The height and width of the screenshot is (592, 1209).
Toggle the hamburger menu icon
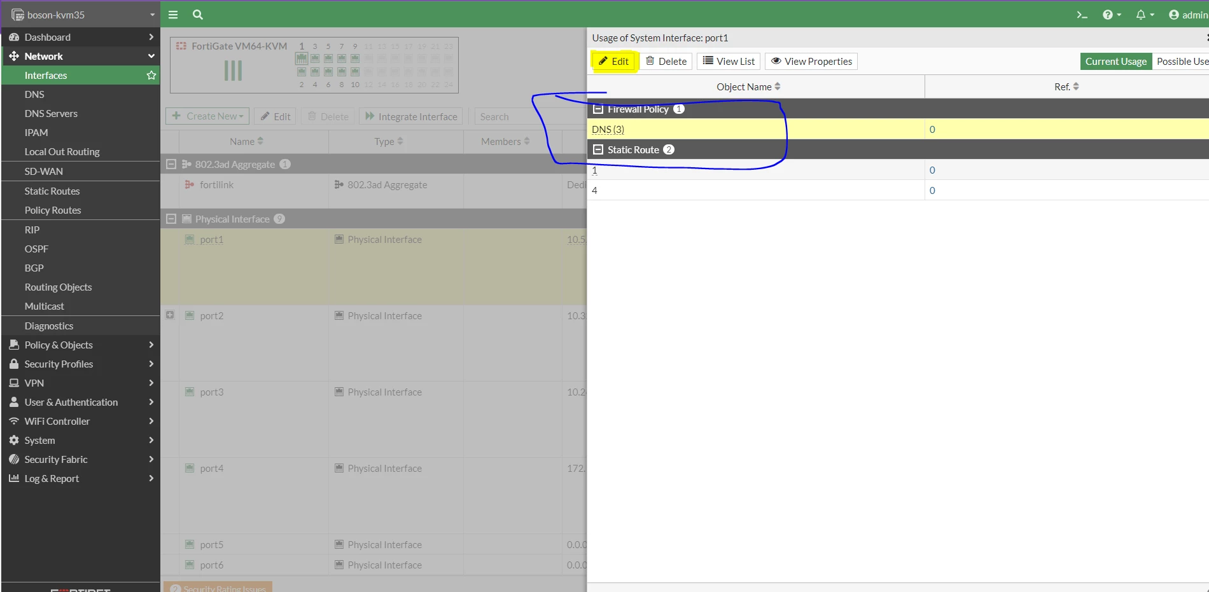pos(173,15)
